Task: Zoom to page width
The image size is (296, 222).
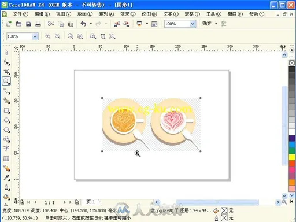Action: coord(103,36)
